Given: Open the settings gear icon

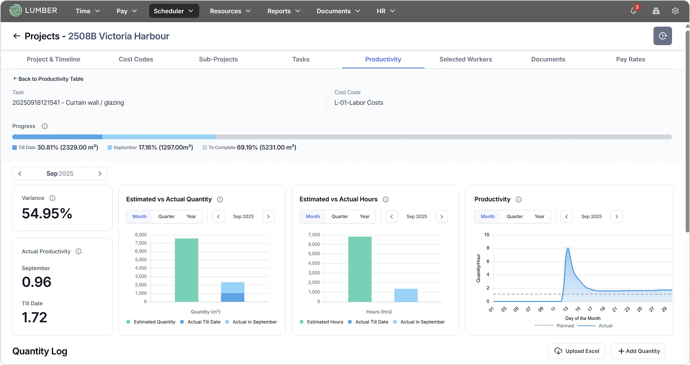Looking at the screenshot, I should [675, 11].
